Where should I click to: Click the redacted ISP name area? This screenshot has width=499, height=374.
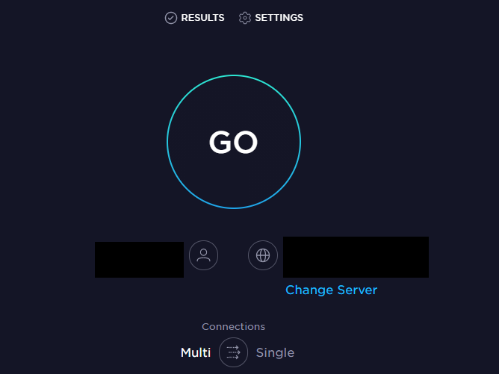(140, 260)
